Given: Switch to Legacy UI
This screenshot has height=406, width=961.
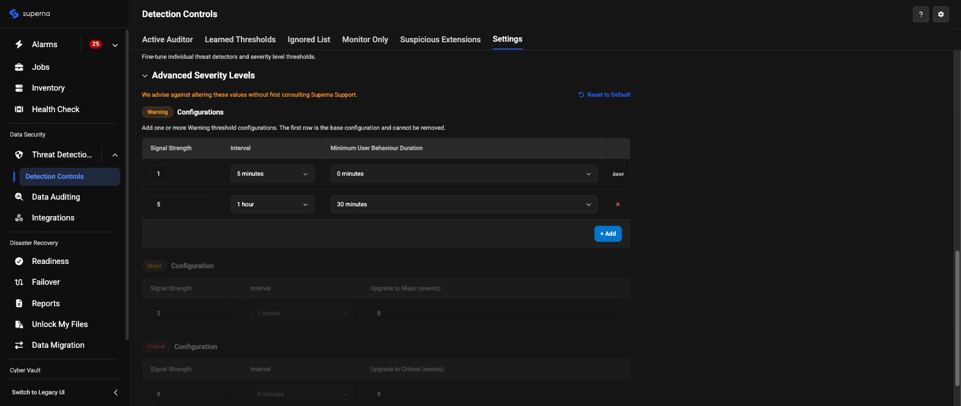Looking at the screenshot, I should click(38, 393).
